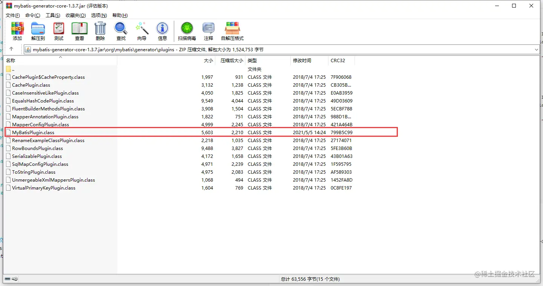This screenshot has width=543, height=286.
Task: Expand the address path dropdown arrow
Action: (537, 49)
